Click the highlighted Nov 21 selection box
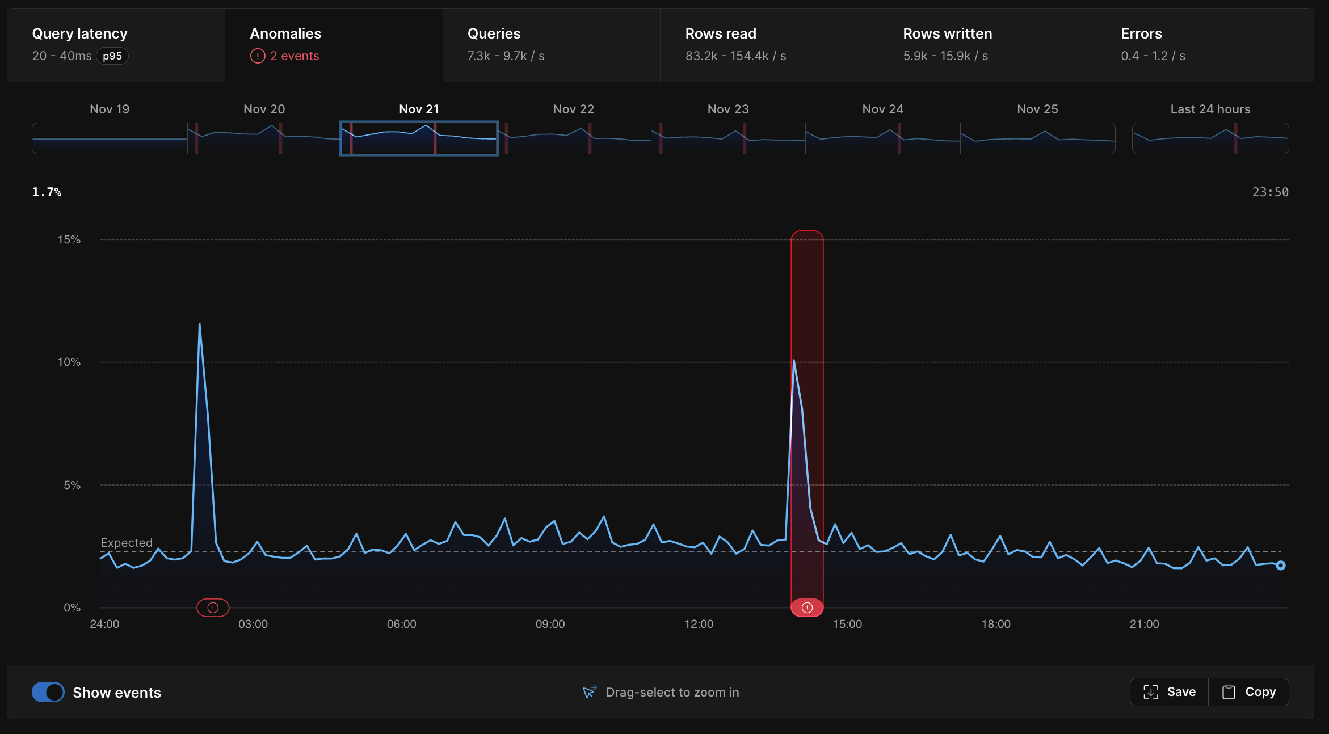This screenshot has width=1329, height=734. [419, 138]
